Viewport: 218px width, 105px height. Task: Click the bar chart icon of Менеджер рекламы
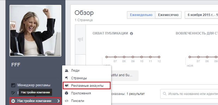[13, 85]
